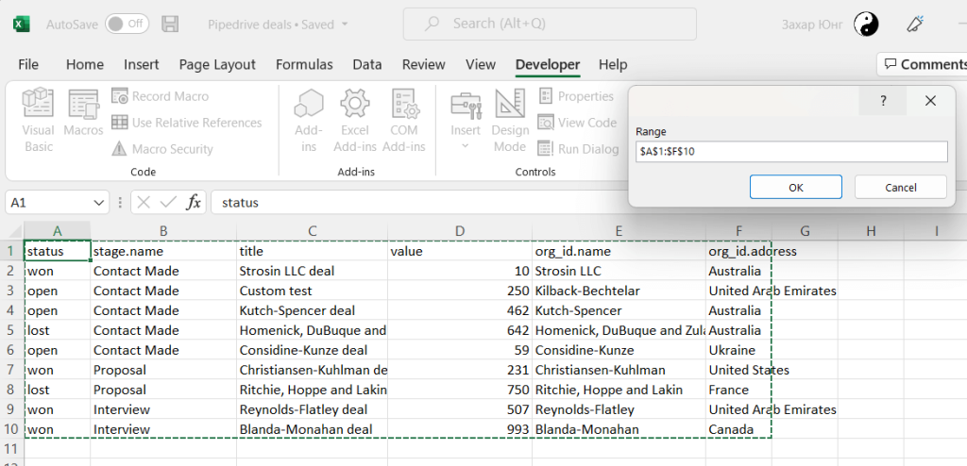Open the View tab

tap(481, 65)
